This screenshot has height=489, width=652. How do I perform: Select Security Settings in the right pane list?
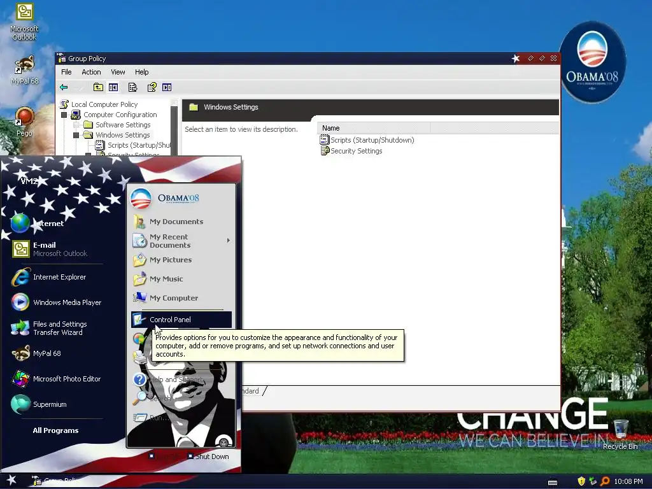click(x=356, y=151)
